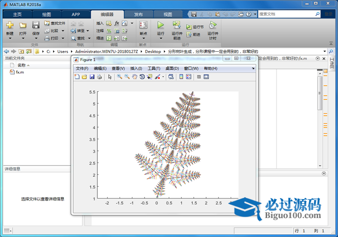The height and width of the screenshot is (237, 338).
Task: Select the zoom in tool in Figure toolbar
Action: tap(120, 77)
